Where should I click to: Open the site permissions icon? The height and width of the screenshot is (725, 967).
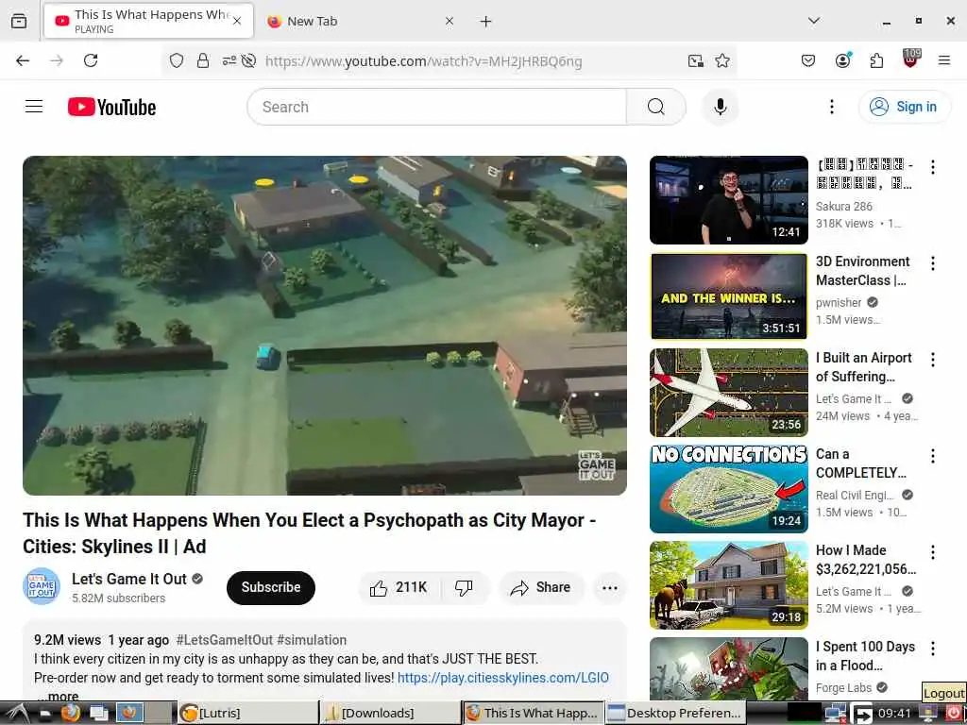pyautogui.click(x=229, y=60)
